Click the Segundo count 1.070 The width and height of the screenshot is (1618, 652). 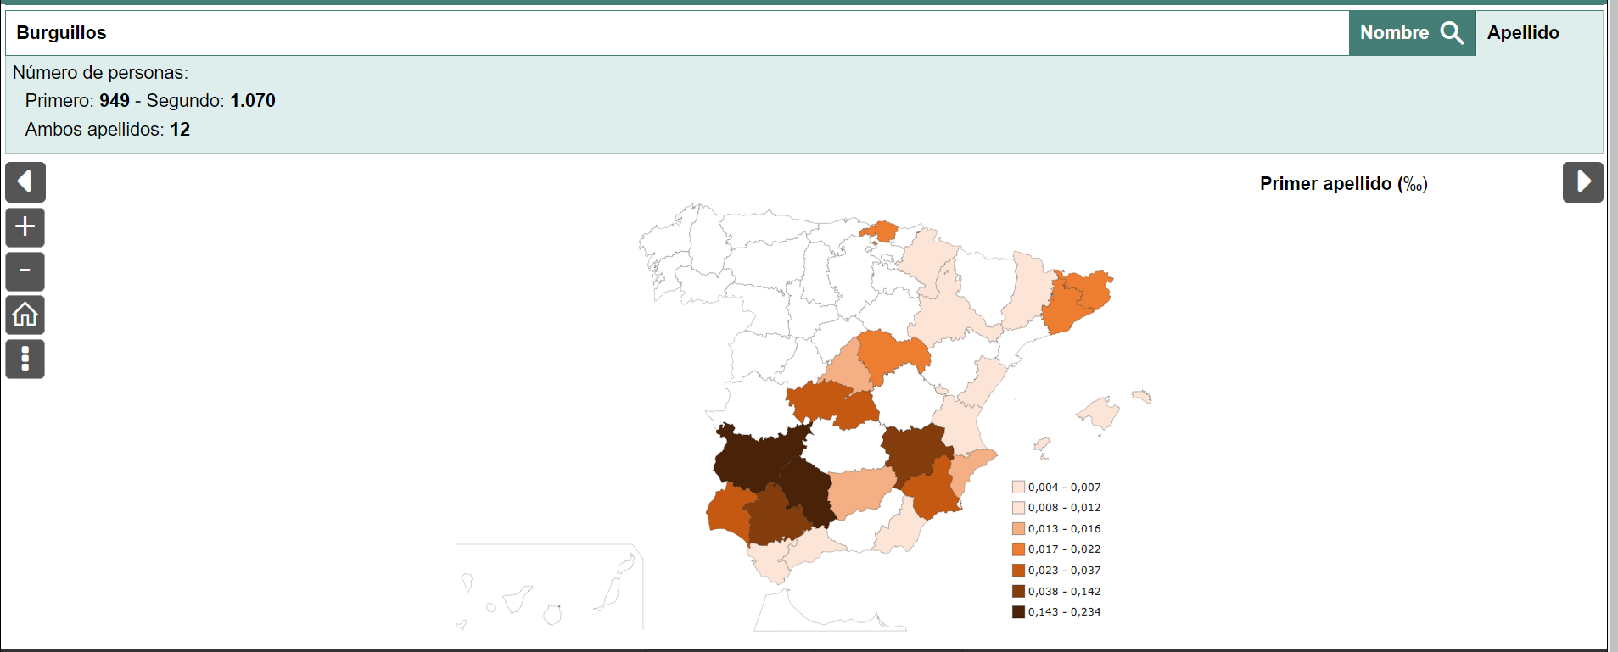253,101
